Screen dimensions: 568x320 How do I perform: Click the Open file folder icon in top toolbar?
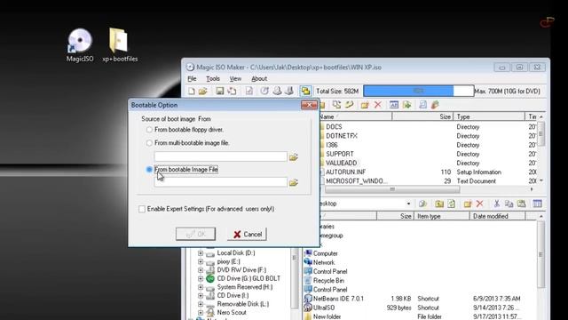point(203,91)
